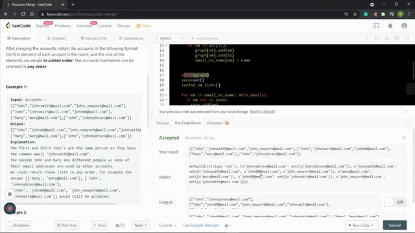Open Explore in the navigation bar
415x233 pixels.
pos(43,26)
